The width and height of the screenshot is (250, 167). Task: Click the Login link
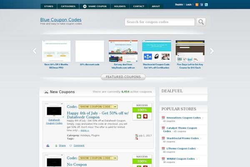(x=189, y=5)
